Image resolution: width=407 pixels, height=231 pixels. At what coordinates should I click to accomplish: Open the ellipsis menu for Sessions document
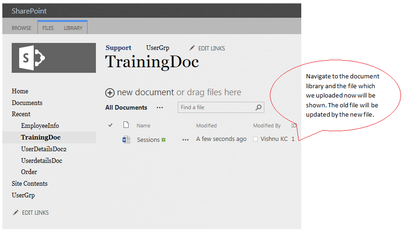coord(185,140)
